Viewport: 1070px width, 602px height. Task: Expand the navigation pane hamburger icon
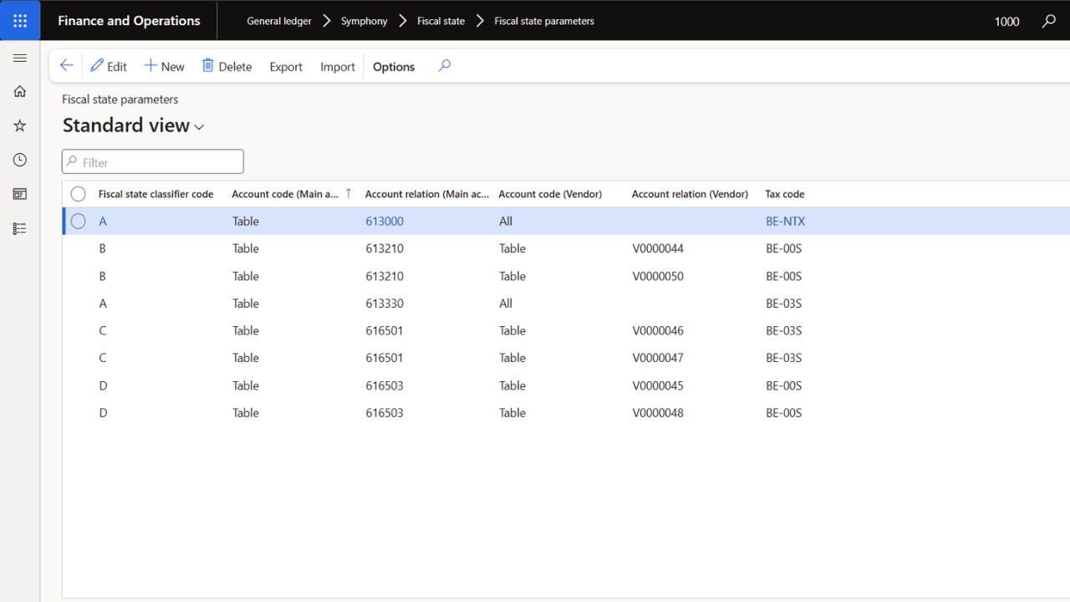[20, 58]
